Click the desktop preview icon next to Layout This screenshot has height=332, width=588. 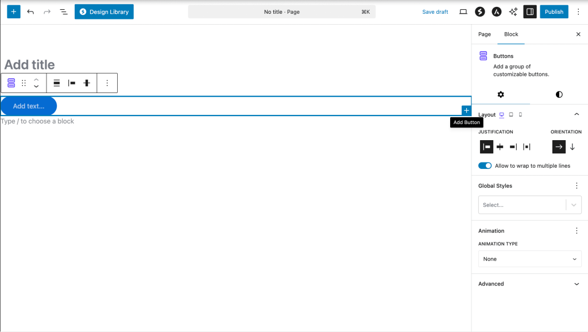[x=501, y=114]
